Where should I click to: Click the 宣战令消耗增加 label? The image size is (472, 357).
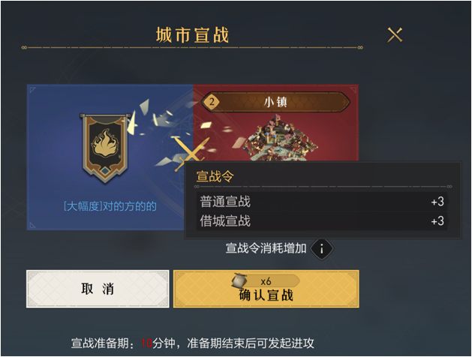click(266, 249)
